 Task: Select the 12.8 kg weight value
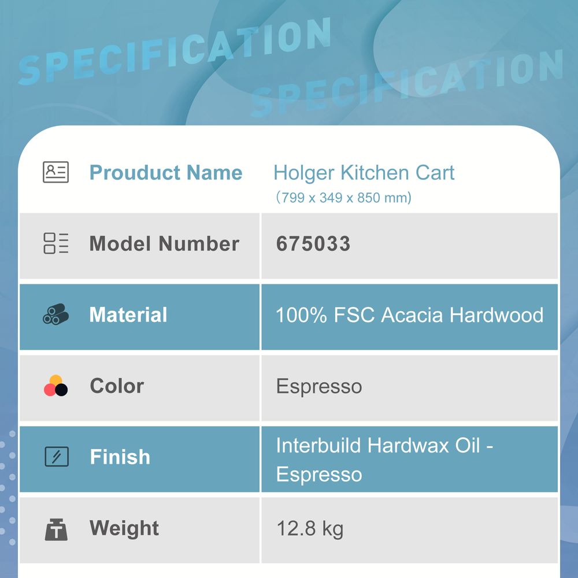coord(310,528)
